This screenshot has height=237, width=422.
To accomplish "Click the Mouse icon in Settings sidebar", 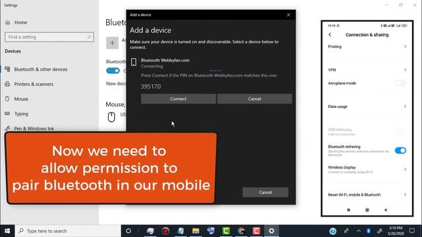I will [7, 99].
